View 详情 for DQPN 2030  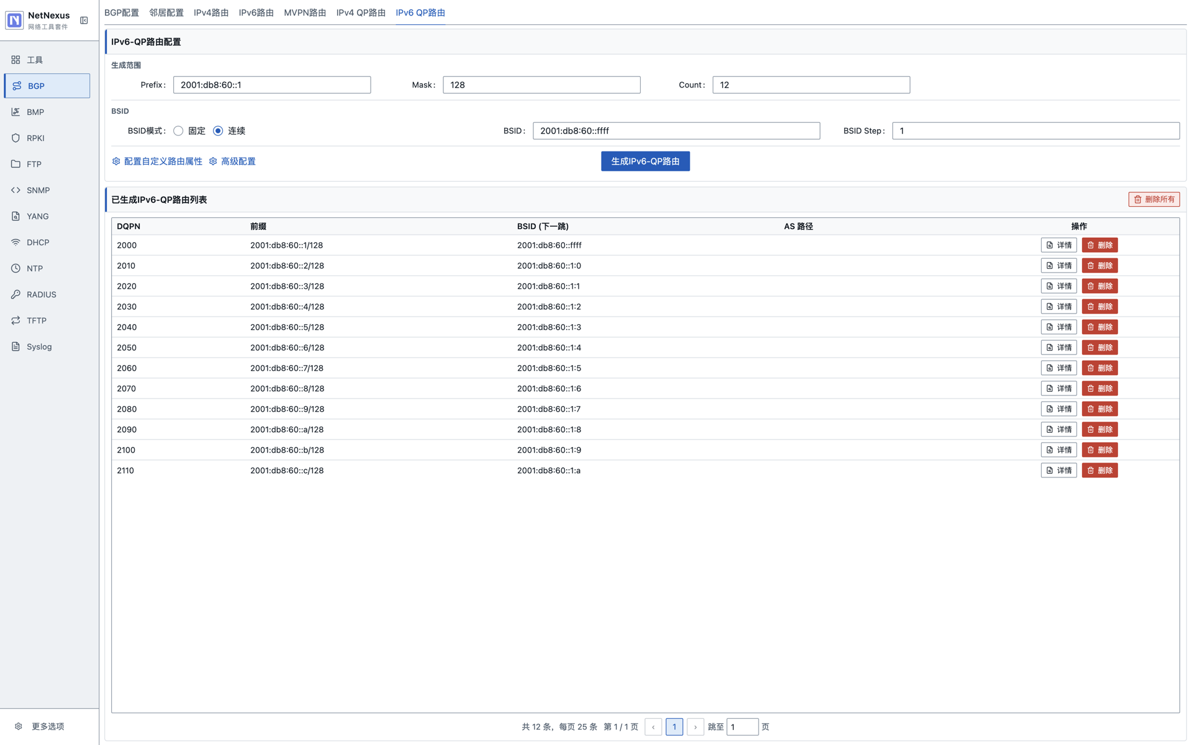click(1059, 307)
